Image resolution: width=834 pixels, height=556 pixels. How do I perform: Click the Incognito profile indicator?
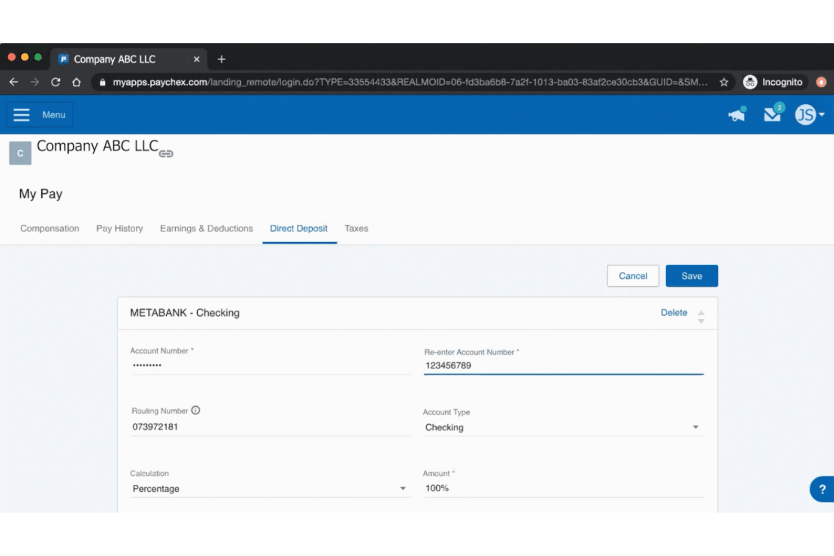coord(773,82)
